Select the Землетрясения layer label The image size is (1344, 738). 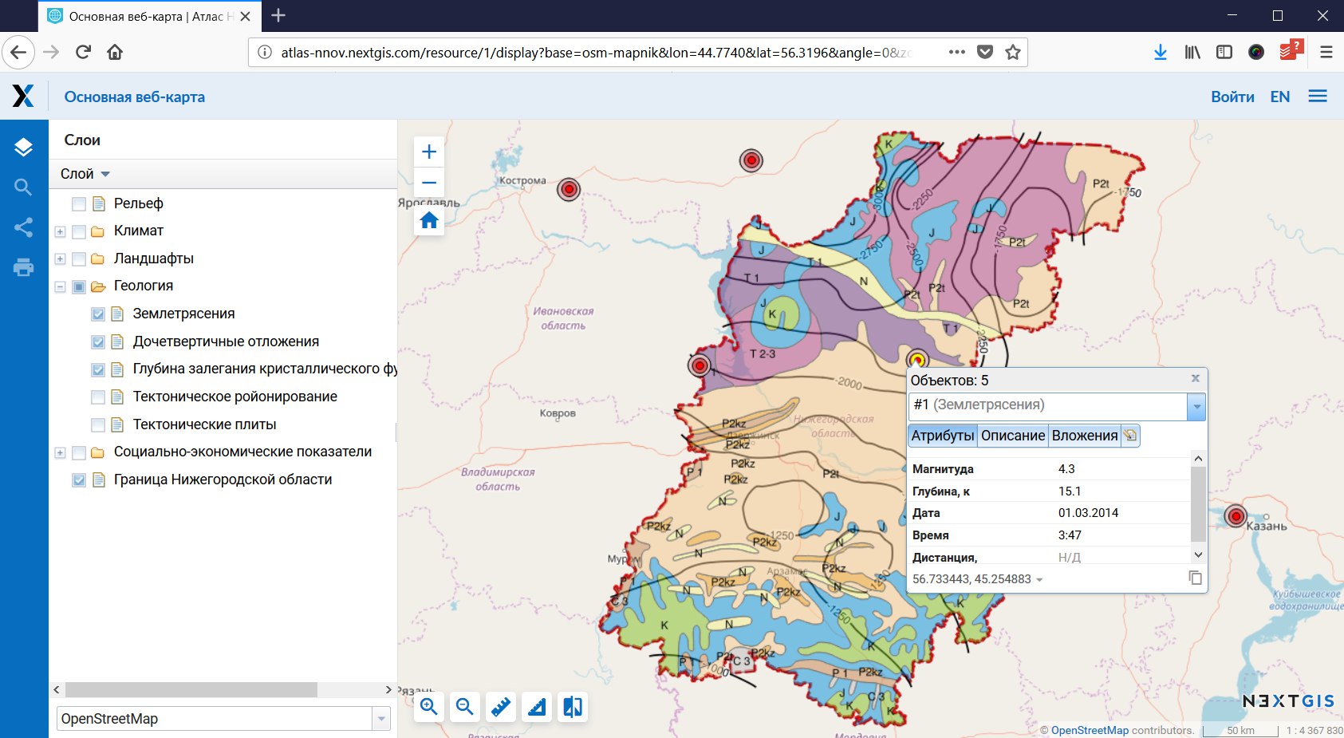[x=183, y=314]
